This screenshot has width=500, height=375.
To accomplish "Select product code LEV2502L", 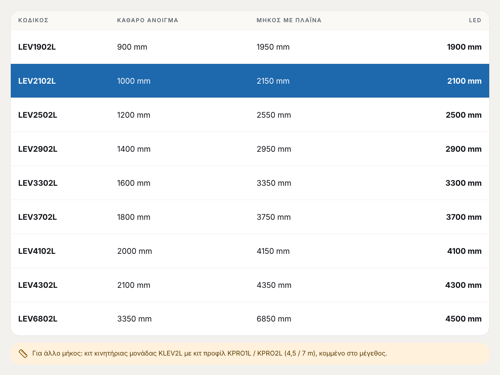I will [x=37, y=115].
